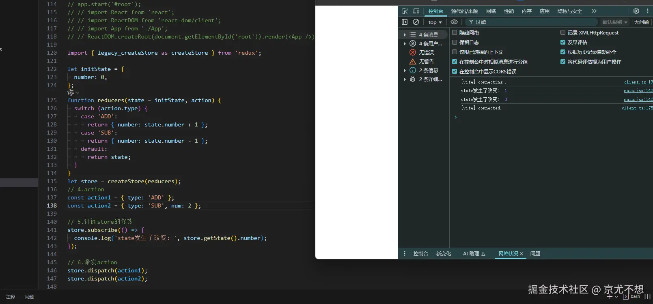The width and height of the screenshot is (653, 304).
Task: Open the AI 助理 drawer tab
Action: click(474, 254)
